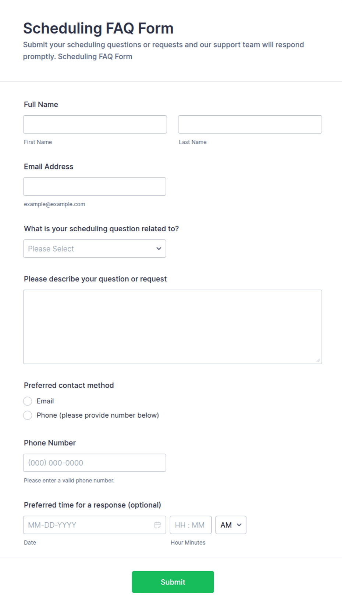The image size is (342, 611).
Task: Open the calendar picker icon
Action: [157, 525]
